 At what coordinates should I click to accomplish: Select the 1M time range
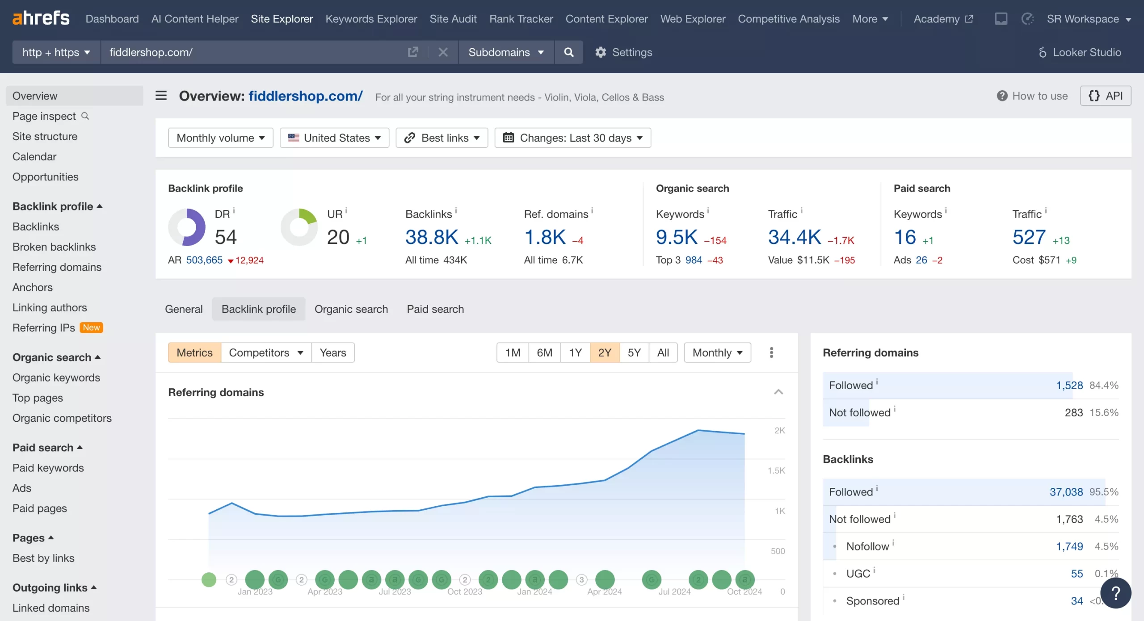point(513,352)
